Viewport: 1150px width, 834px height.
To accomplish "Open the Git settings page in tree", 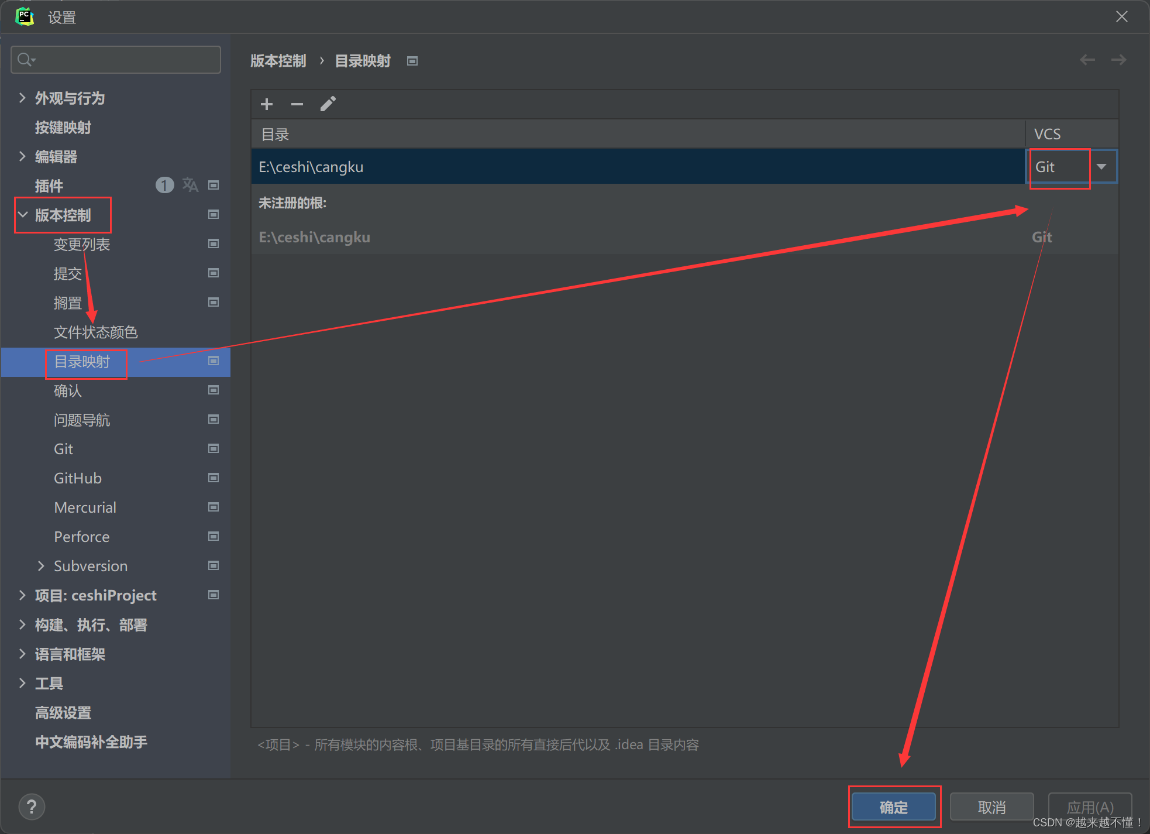I will point(63,449).
